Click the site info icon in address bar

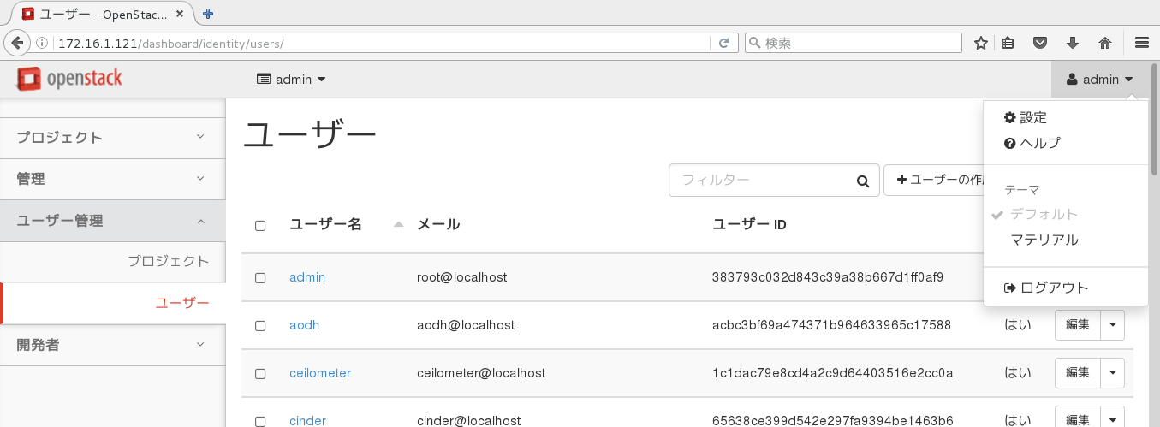point(41,43)
